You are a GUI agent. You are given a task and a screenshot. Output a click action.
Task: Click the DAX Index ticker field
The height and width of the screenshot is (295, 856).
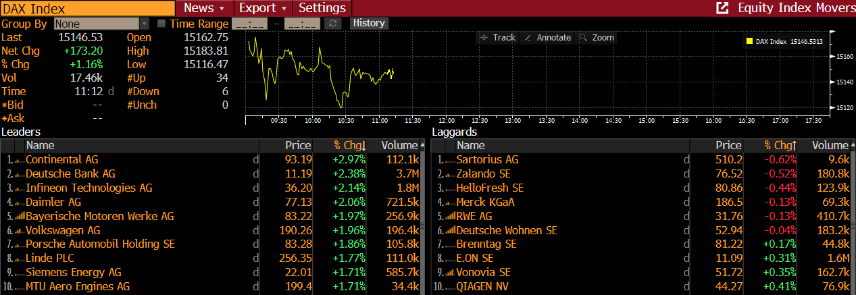(87, 8)
